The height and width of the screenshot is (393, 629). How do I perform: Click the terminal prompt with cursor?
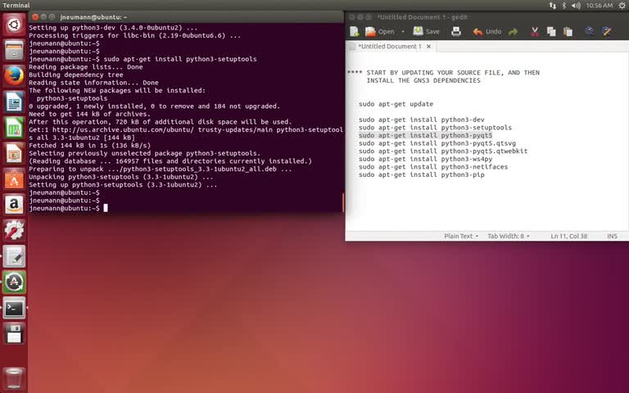tap(68, 208)
